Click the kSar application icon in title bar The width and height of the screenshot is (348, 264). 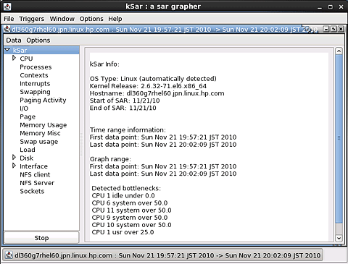click(7, 7)
